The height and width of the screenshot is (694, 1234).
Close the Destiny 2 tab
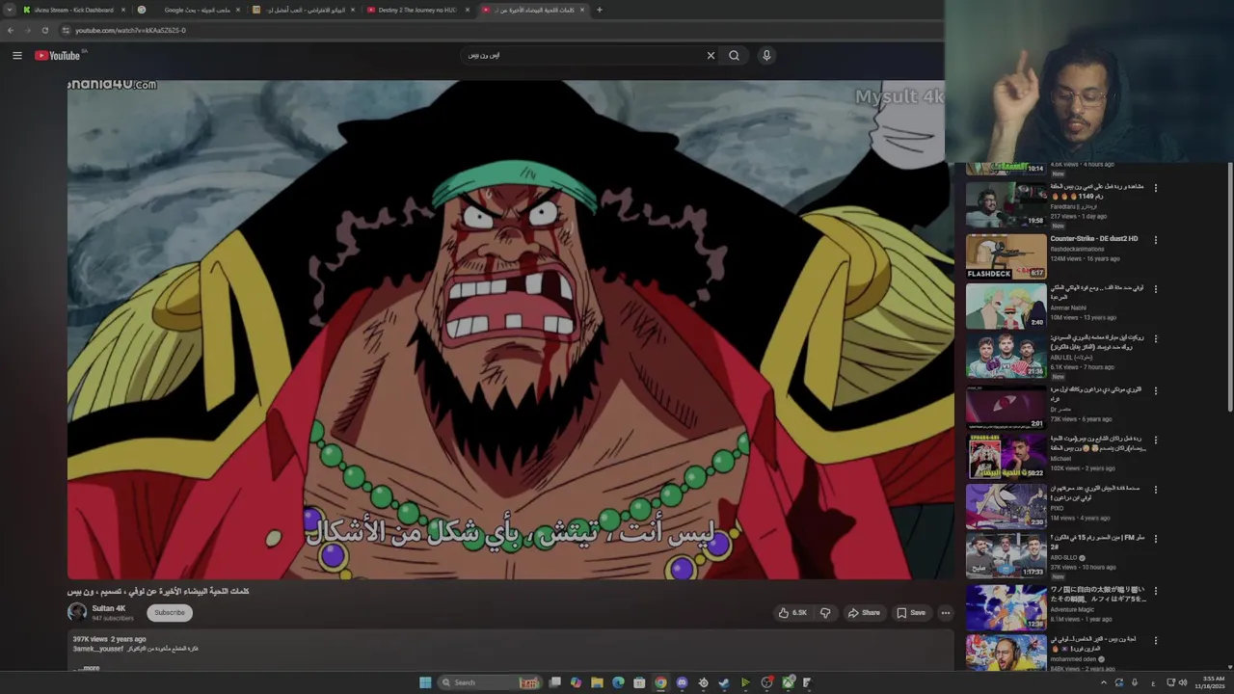(468, 10)
